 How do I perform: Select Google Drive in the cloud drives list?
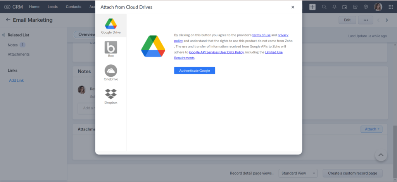coord(110,26)
